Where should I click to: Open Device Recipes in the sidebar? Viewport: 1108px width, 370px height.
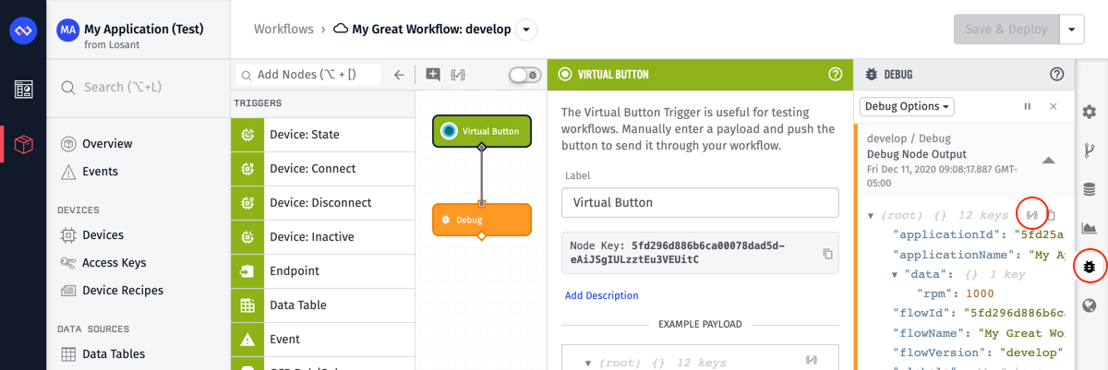point(123,291)
